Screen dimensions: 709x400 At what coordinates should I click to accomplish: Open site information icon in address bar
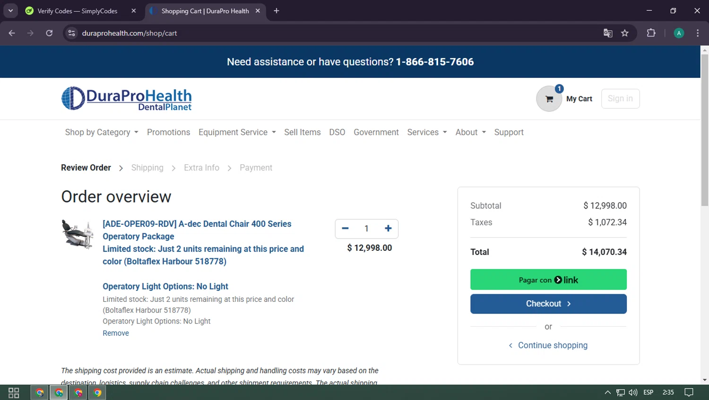coord(72,33)
